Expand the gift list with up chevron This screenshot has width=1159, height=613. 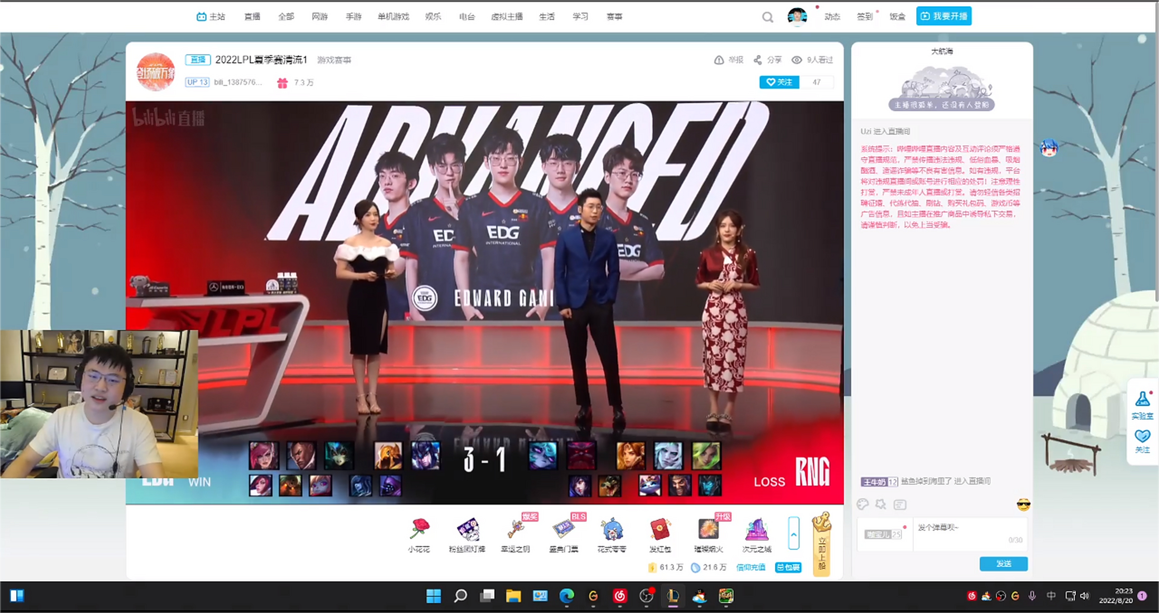794,534
